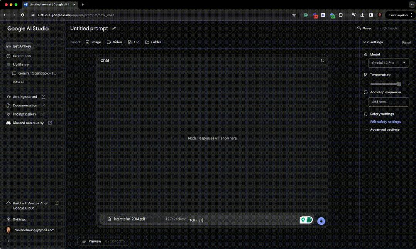Click the View all library link
The image size is (416, 249).
(x=18, y=82)
